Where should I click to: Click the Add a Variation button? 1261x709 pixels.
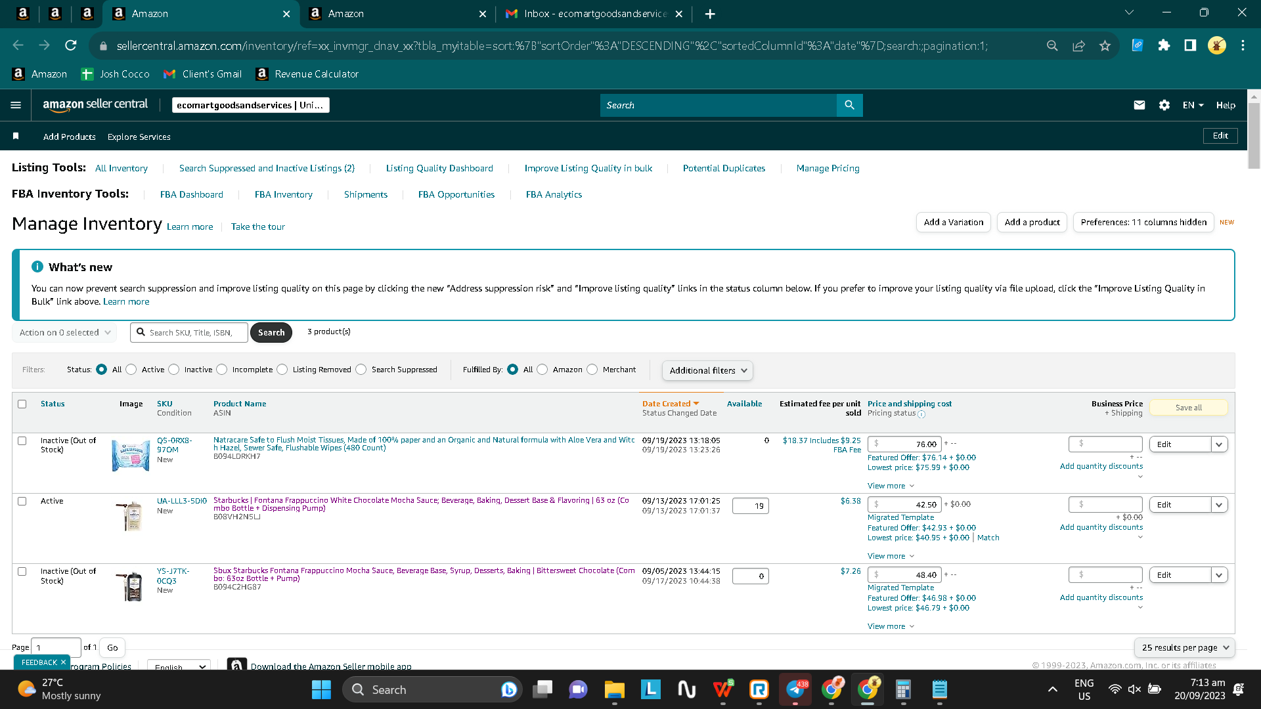pyautogui.click(x=954, y=223)
